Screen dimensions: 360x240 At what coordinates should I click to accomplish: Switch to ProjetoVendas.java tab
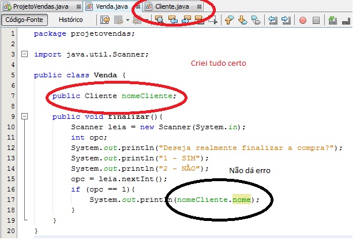(43, 6)
